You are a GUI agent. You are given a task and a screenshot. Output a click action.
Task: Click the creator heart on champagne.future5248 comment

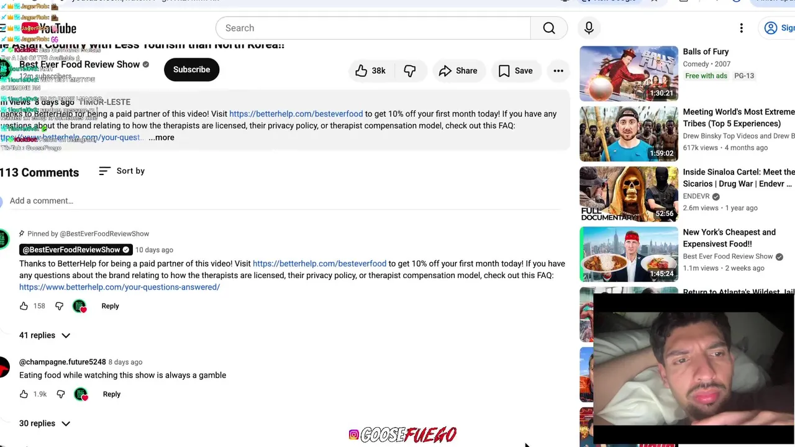(81, 394)
